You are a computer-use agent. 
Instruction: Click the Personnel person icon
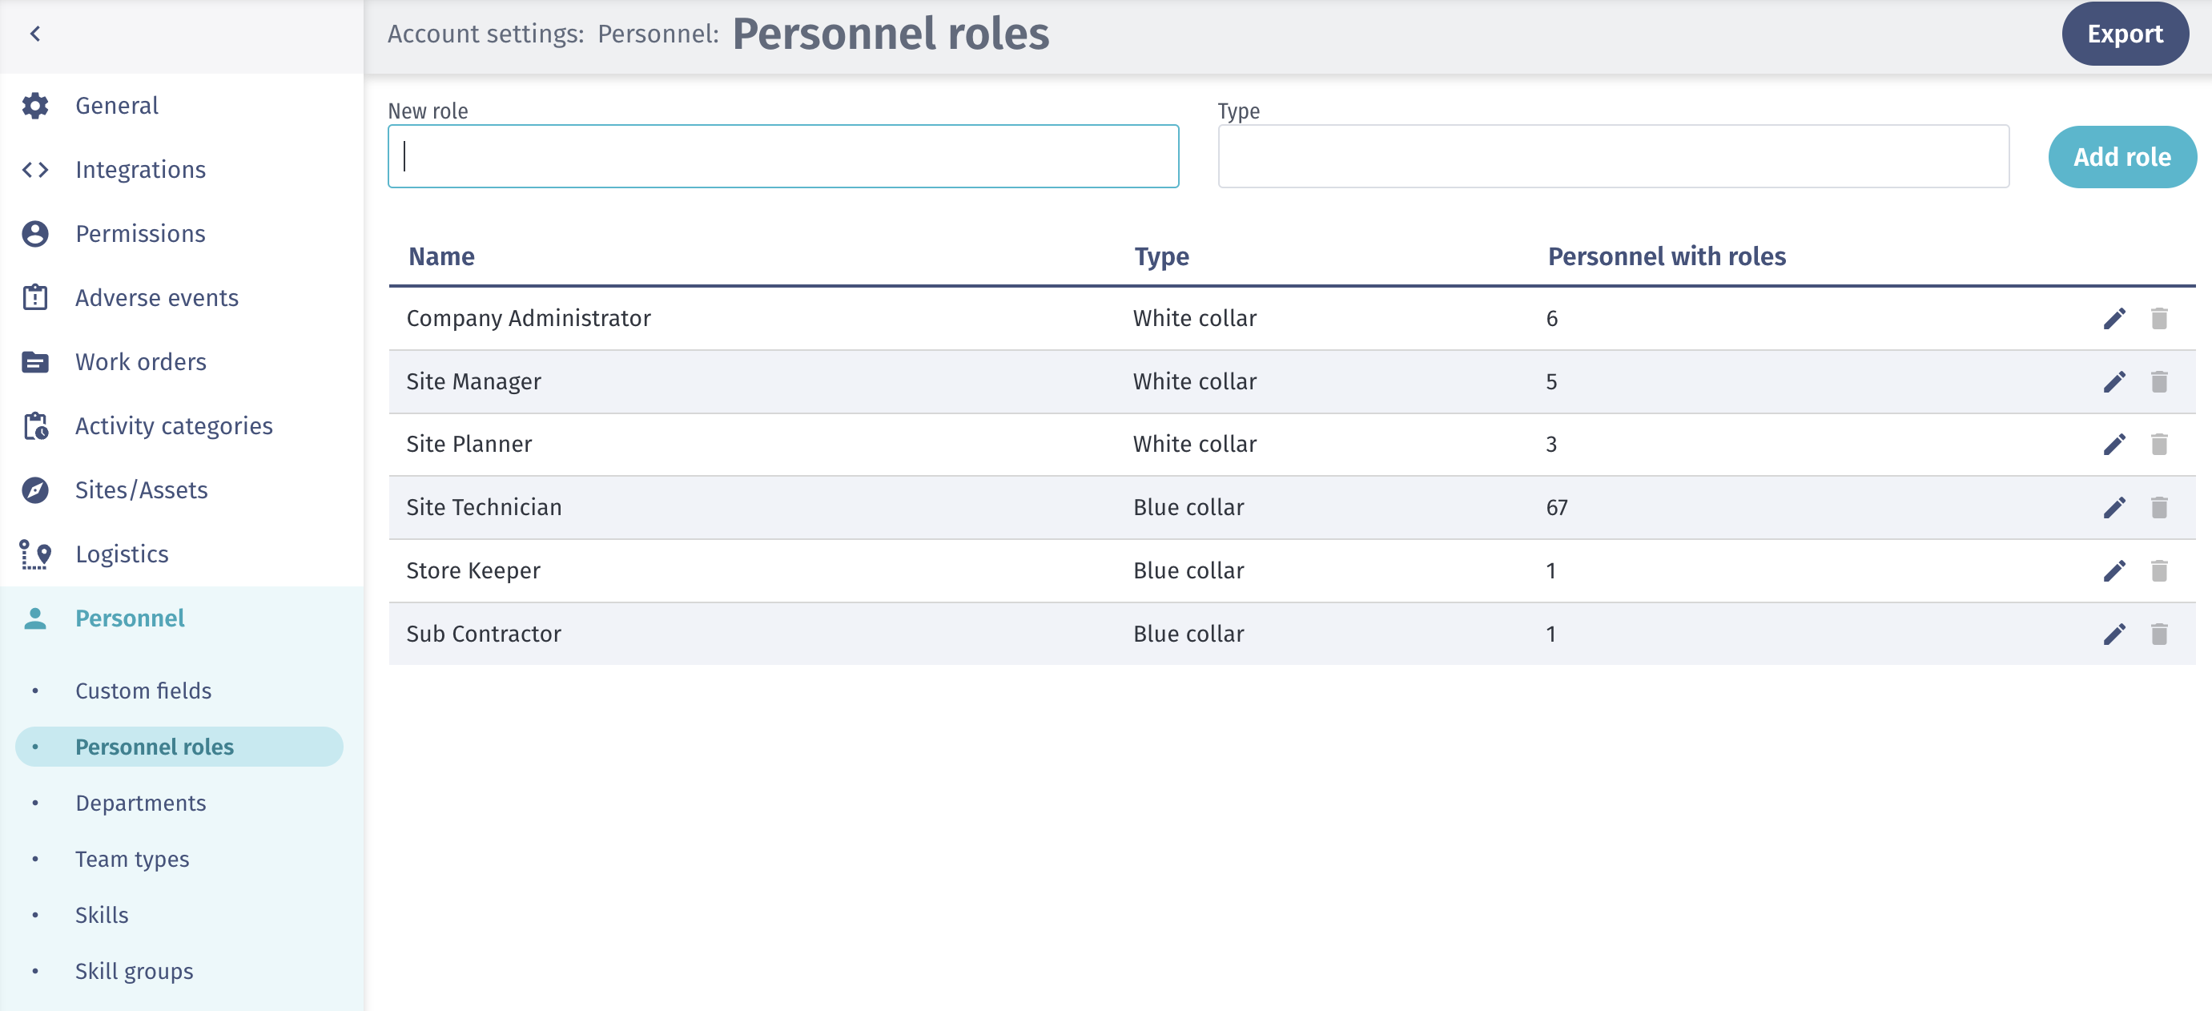[35, 618]
